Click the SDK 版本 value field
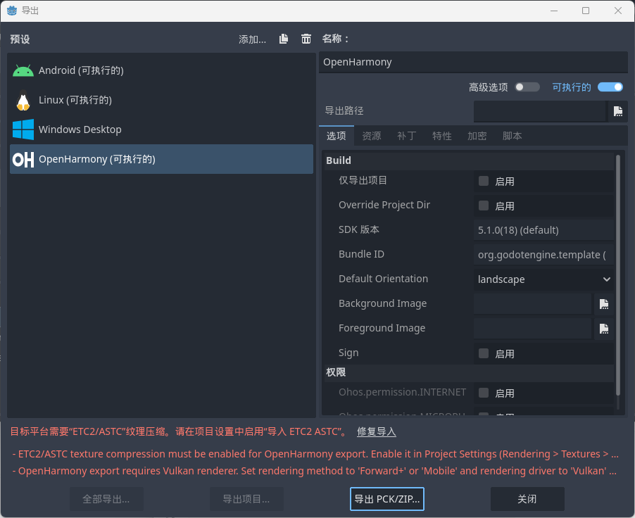Image resolution: width=635 pixels, height=518 pixels. pyautogui.click(x=543, y=230)
